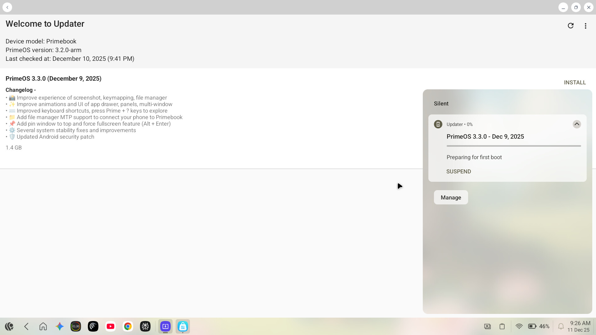596x335 pixels.
Task: Open the clipboard tray icon
Action: tap(502, 326)
